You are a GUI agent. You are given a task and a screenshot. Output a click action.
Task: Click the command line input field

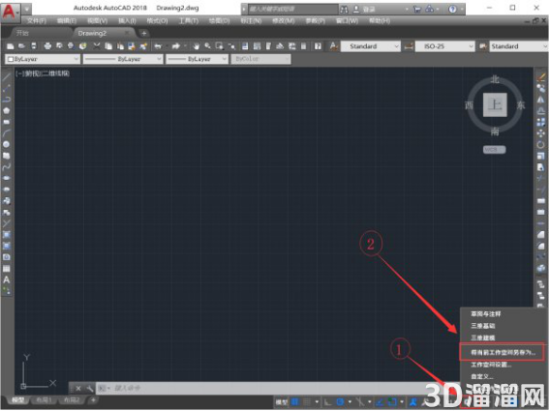tap(266, 388)
